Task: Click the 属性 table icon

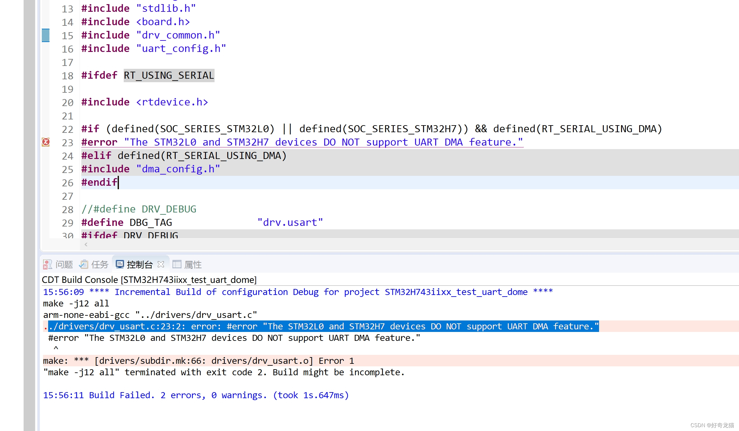Action: point(177,264)
